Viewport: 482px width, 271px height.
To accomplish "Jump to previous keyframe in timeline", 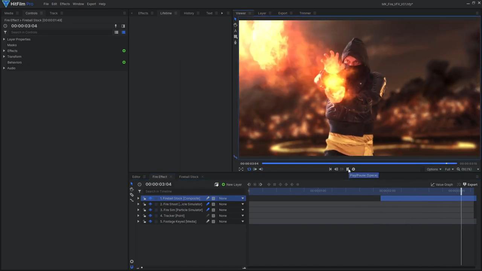I will coord(249,184).
